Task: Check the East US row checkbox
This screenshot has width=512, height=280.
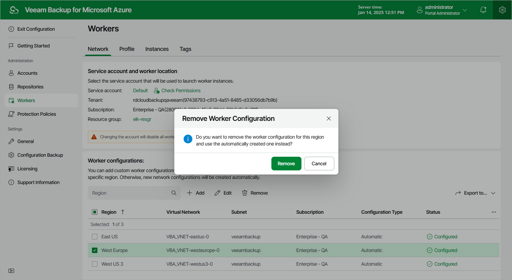Action: pos(95,237)
